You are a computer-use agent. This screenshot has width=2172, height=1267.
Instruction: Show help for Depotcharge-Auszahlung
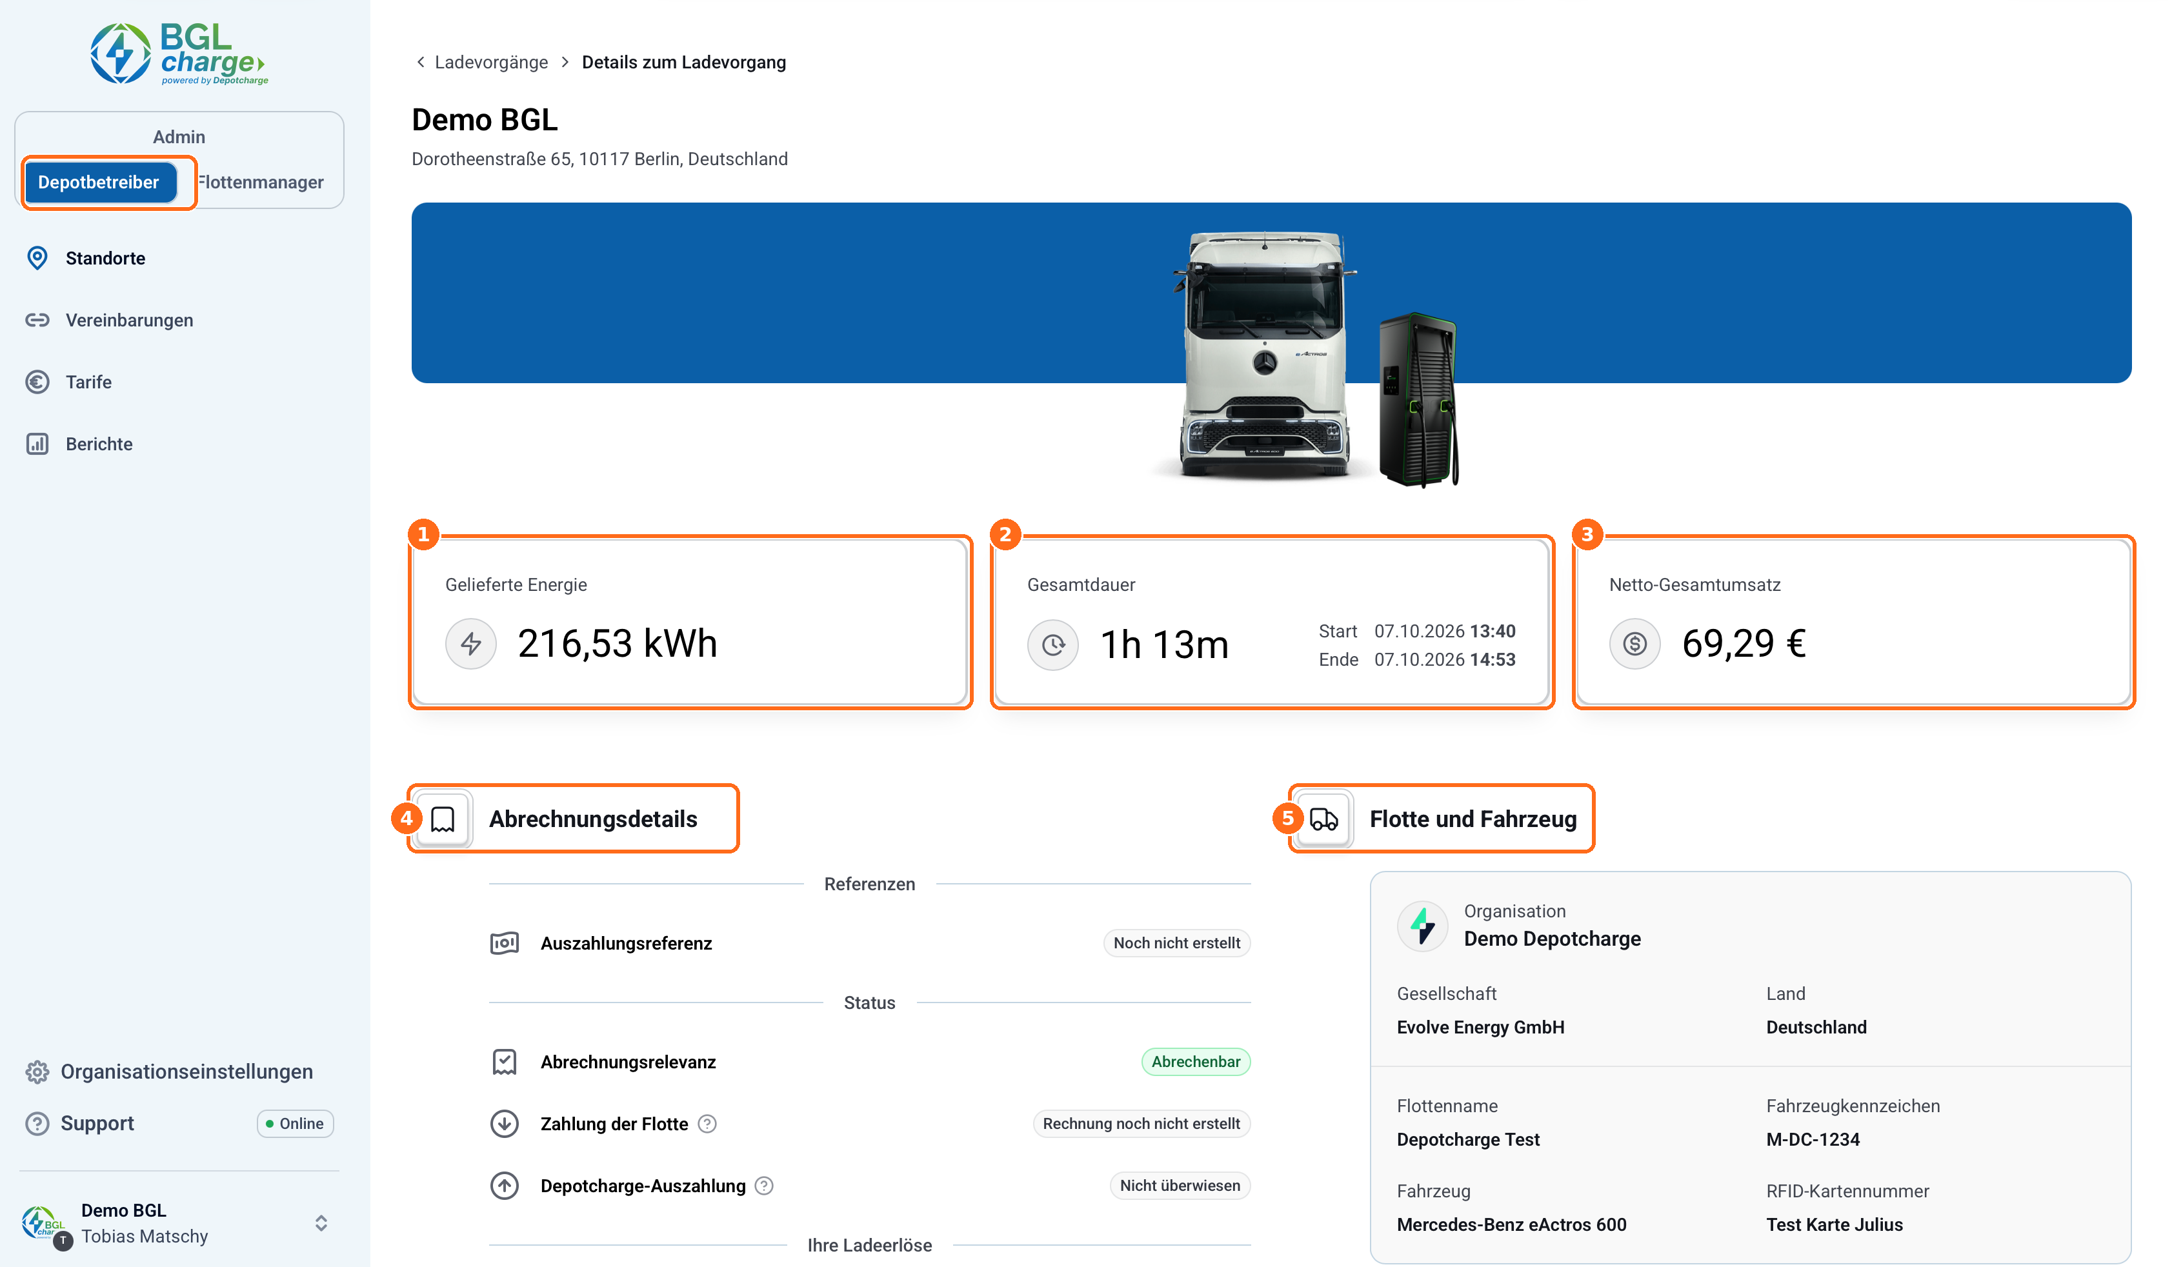click(x=763, y=1186)
